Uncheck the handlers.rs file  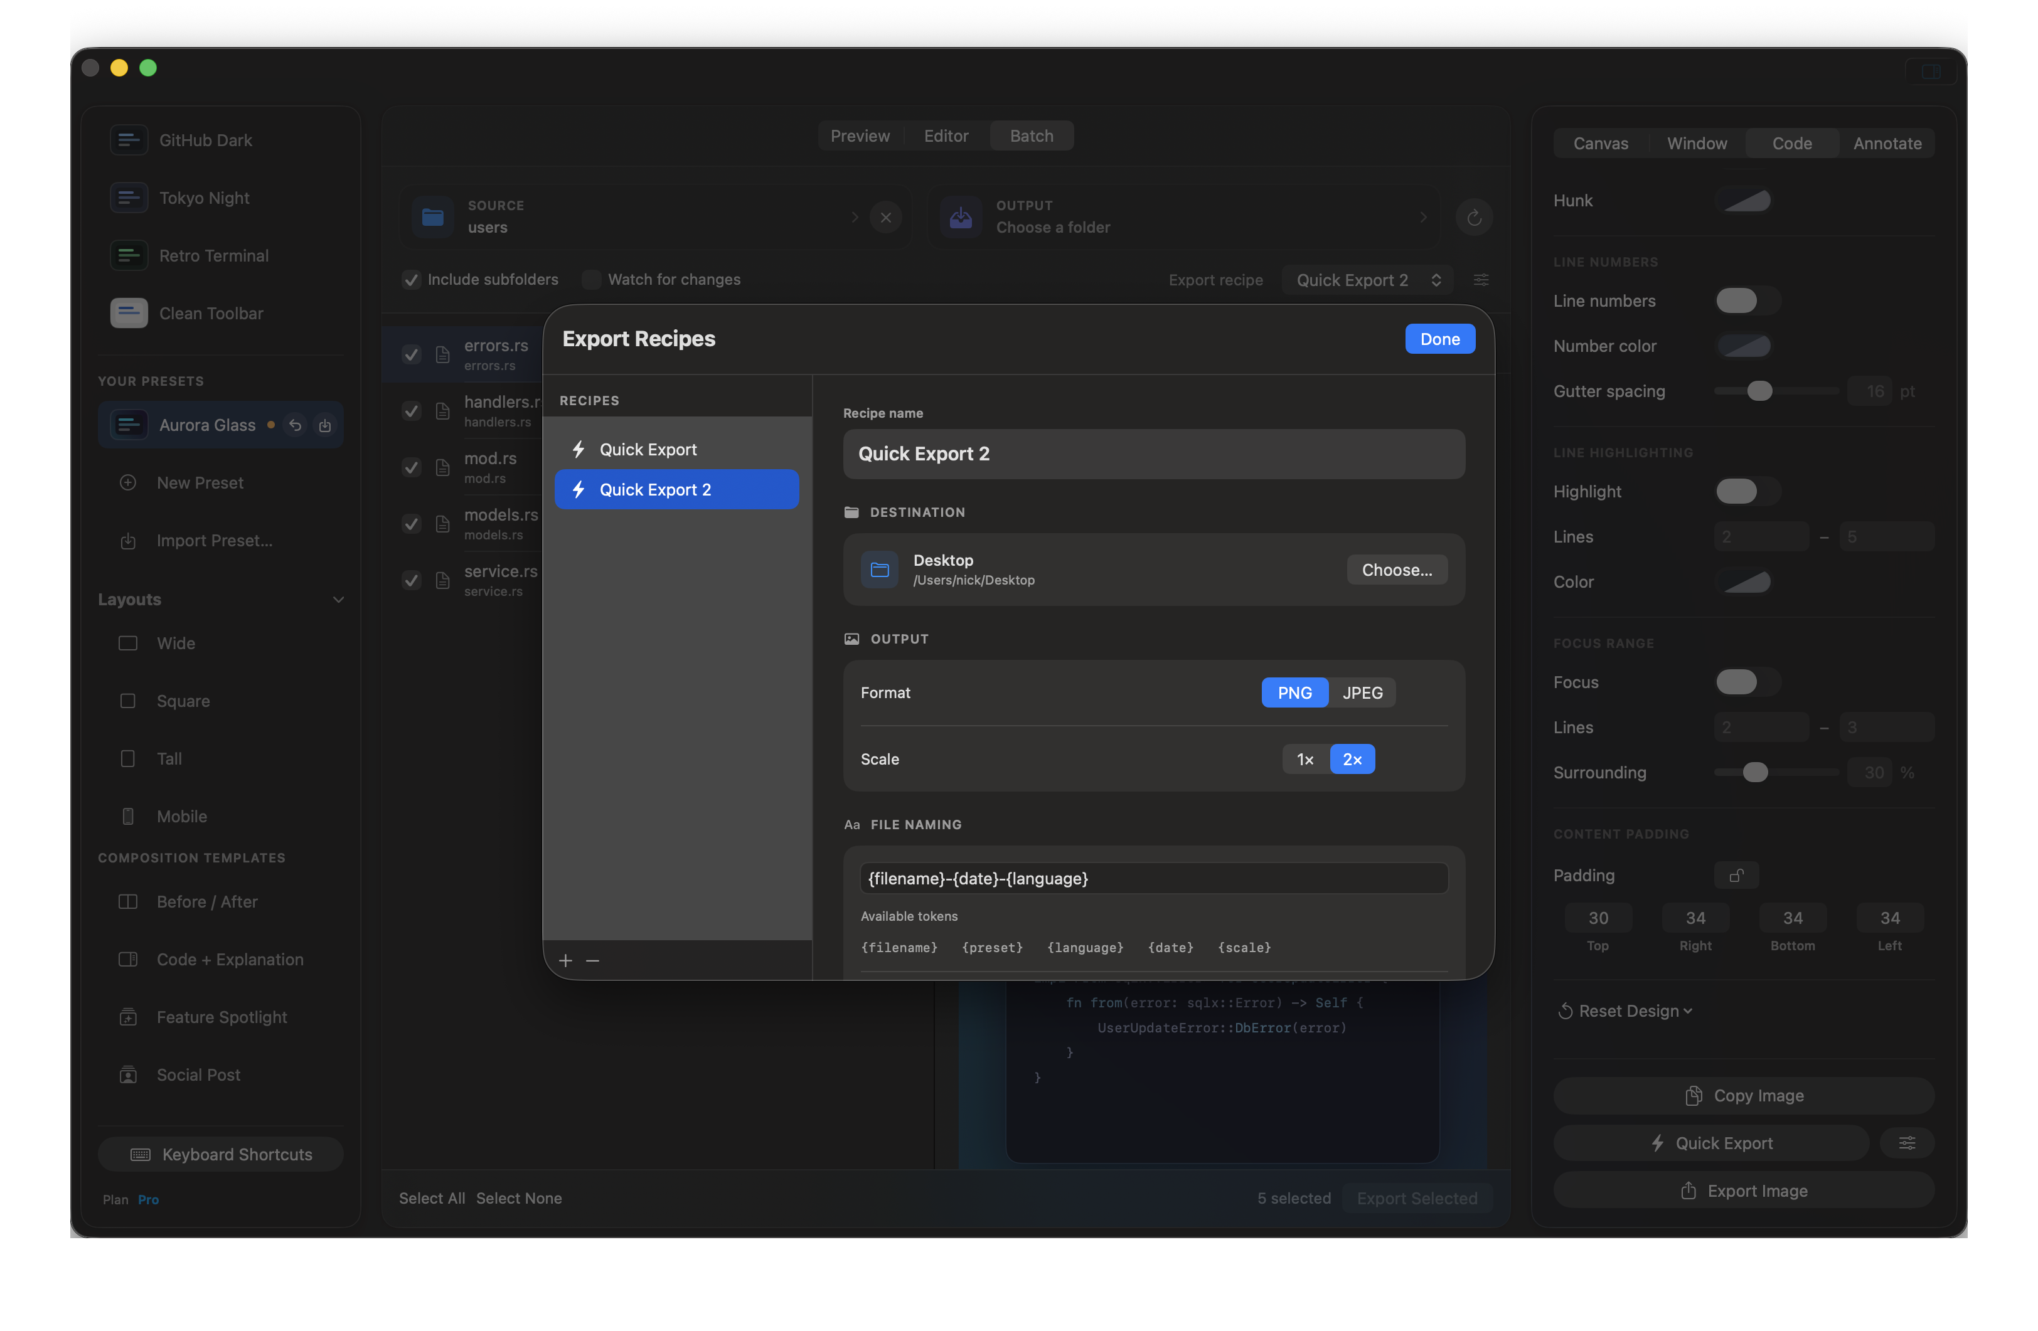click(411, 411)
